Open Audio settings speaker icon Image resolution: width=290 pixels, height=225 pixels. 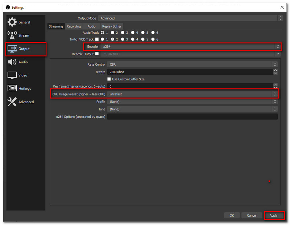click(12, 62)
